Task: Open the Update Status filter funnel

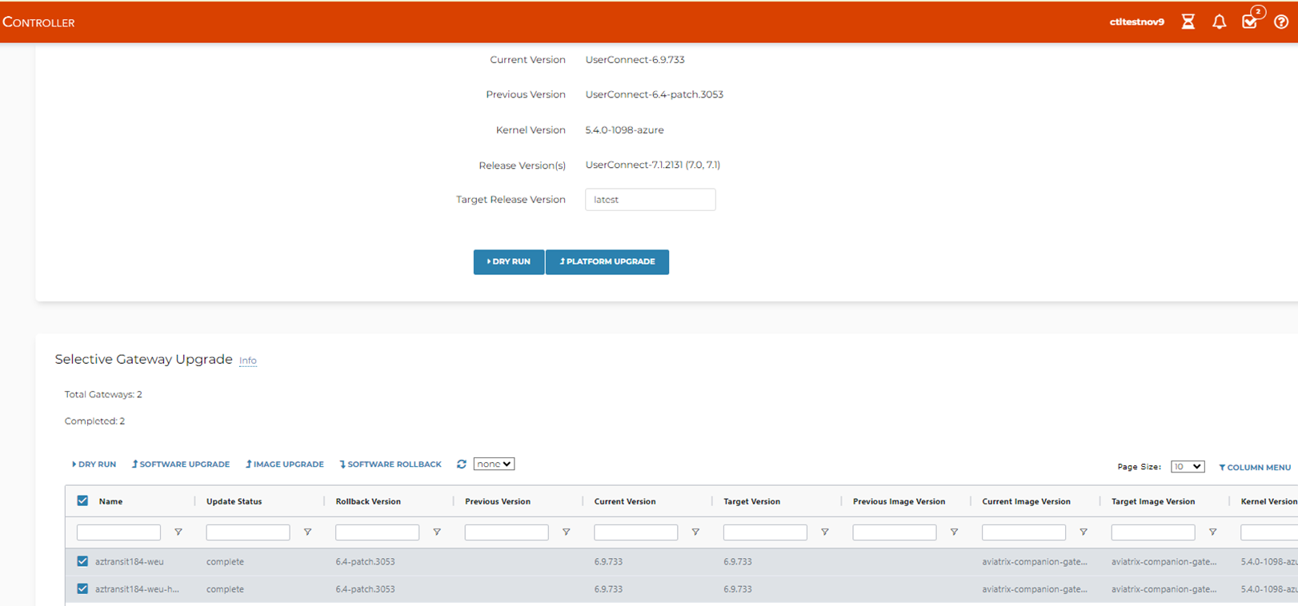Action: [307, 532]
